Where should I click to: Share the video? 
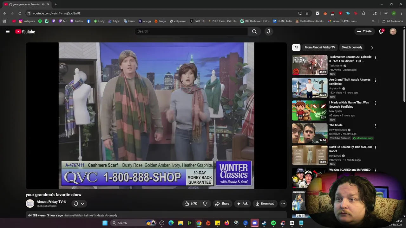222,204
